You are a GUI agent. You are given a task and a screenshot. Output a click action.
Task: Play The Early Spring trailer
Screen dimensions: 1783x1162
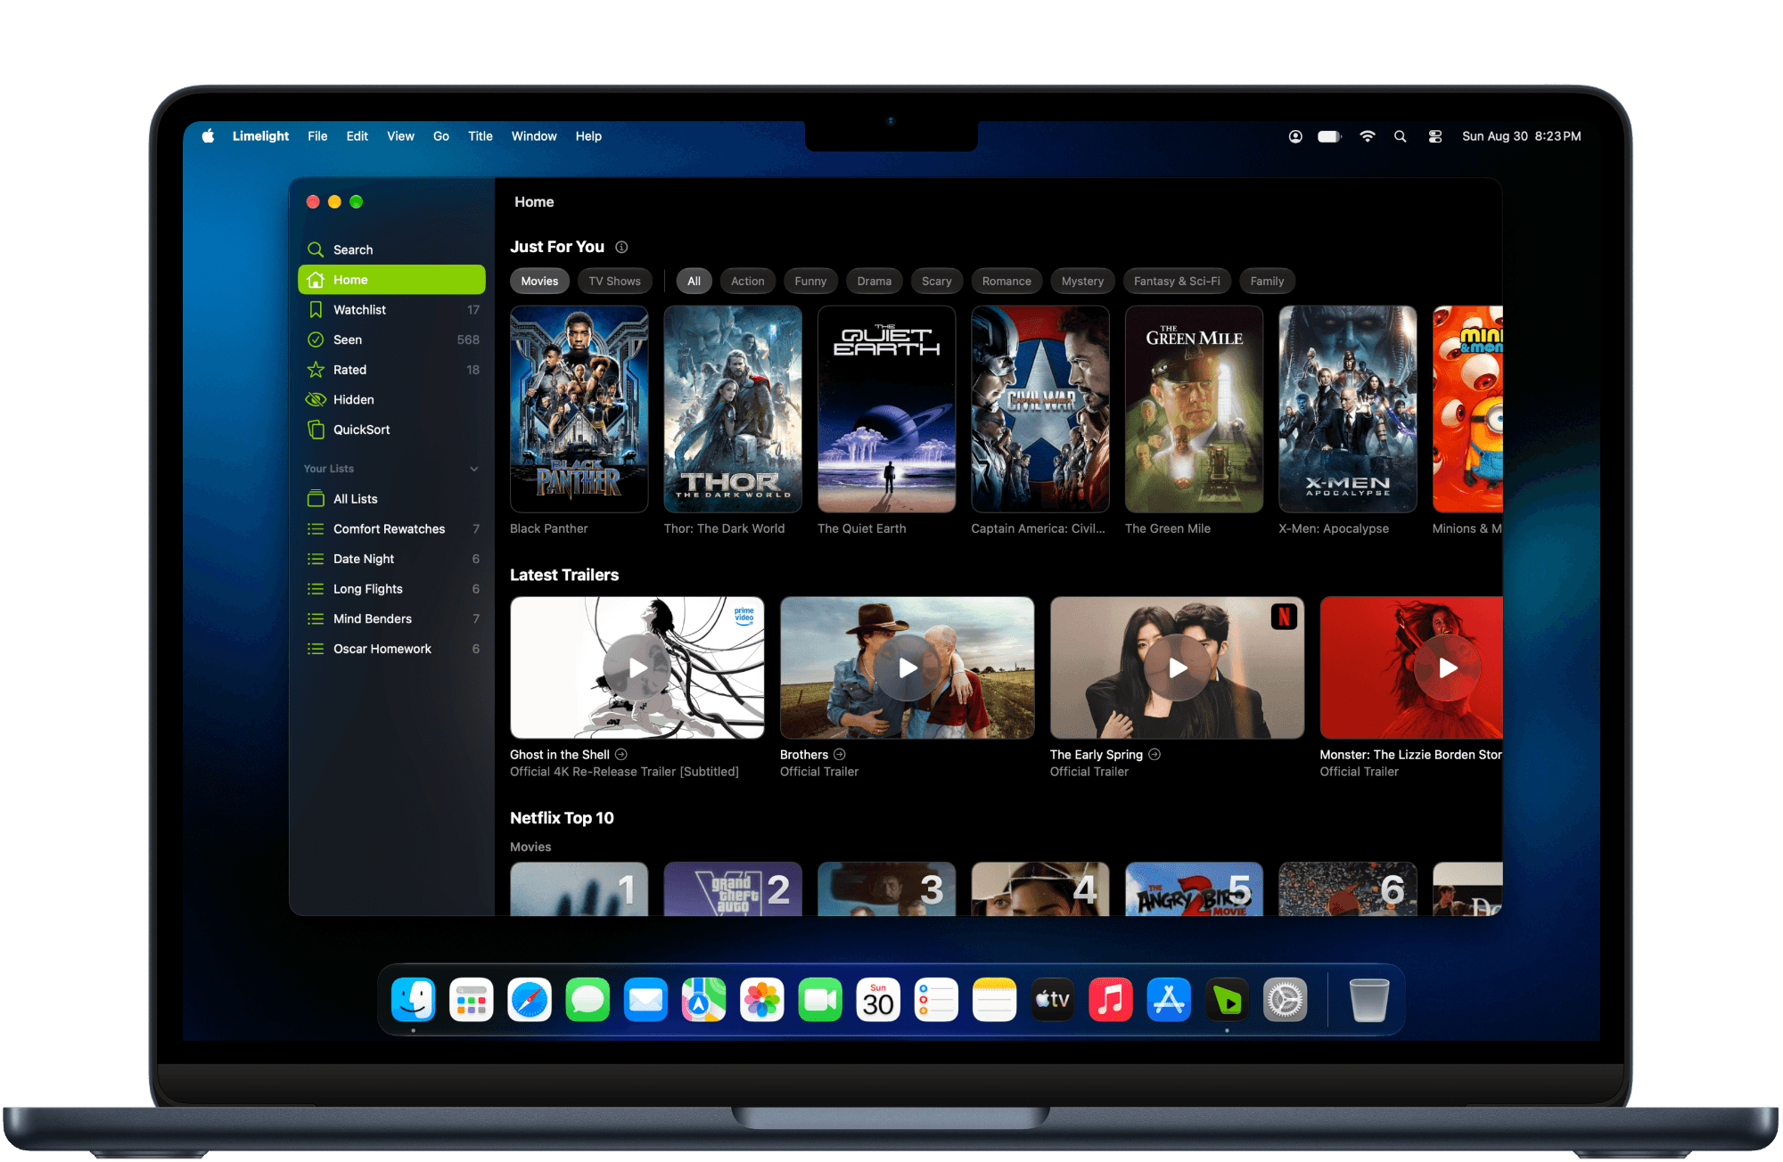(1178, 668)
